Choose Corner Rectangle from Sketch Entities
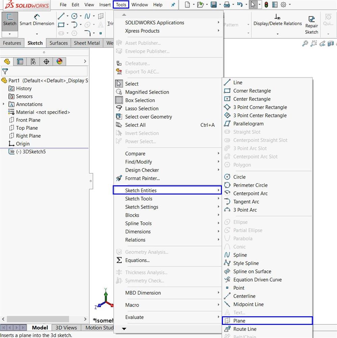 267,91
